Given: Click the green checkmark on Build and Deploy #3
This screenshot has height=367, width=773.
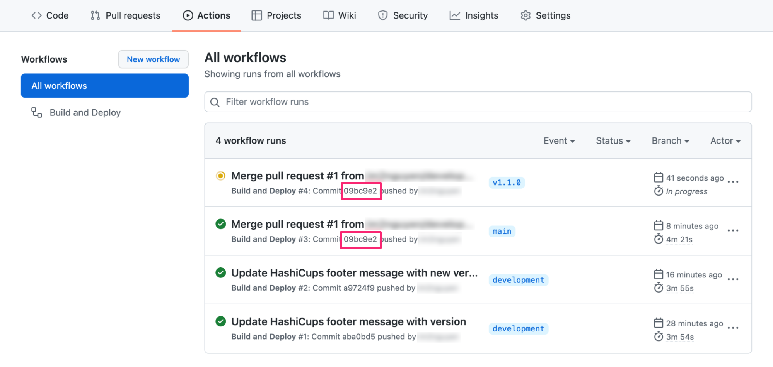Looking at the screenshot, I should tap(220, 224).
